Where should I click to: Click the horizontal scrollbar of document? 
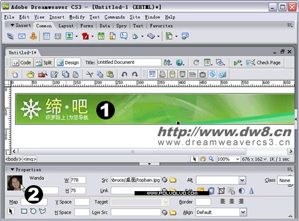tap(132, 152)
